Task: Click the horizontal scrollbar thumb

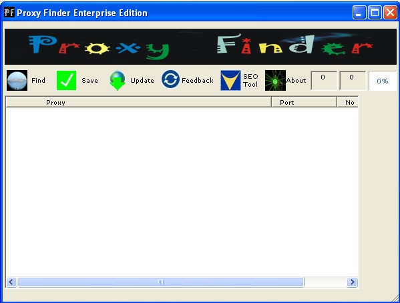Action: coord(161,282)
